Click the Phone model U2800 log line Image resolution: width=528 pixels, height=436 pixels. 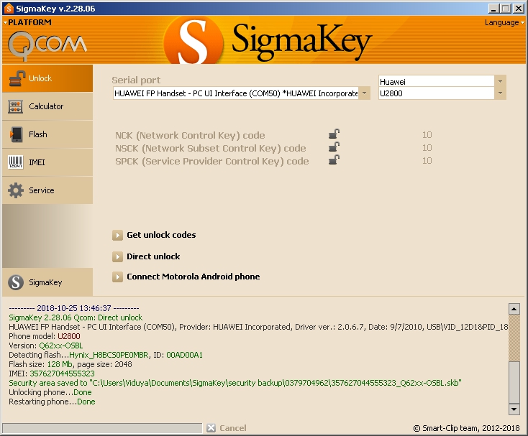pos(45,336)
